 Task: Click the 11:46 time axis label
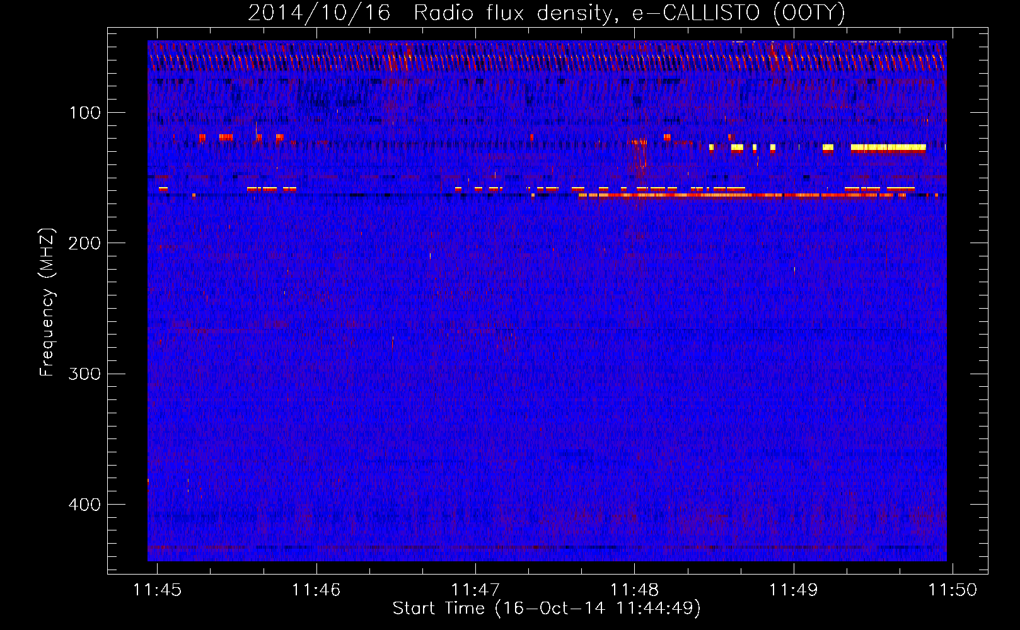(316, 590)
